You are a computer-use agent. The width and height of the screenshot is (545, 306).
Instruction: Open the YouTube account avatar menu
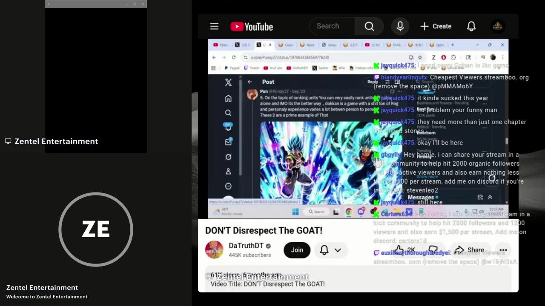tap(498, 26)
